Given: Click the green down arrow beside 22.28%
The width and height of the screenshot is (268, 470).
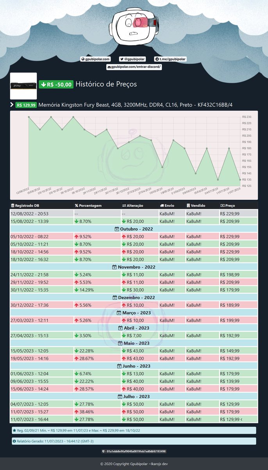Looking at the screenshot, I should 77,351.
